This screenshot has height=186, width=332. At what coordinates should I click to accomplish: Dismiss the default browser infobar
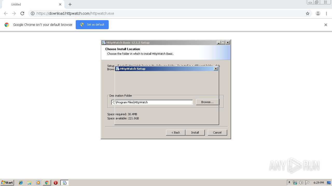pyautogui.click(x=326, y=25)
